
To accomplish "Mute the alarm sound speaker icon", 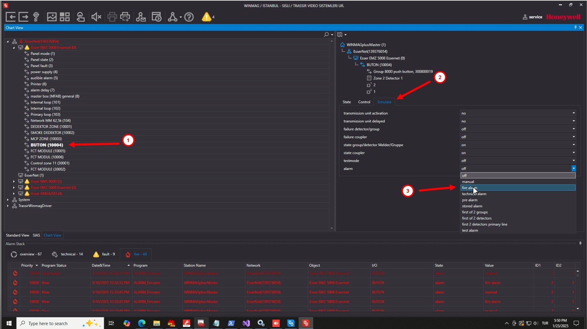I will [x=96, y=17].
